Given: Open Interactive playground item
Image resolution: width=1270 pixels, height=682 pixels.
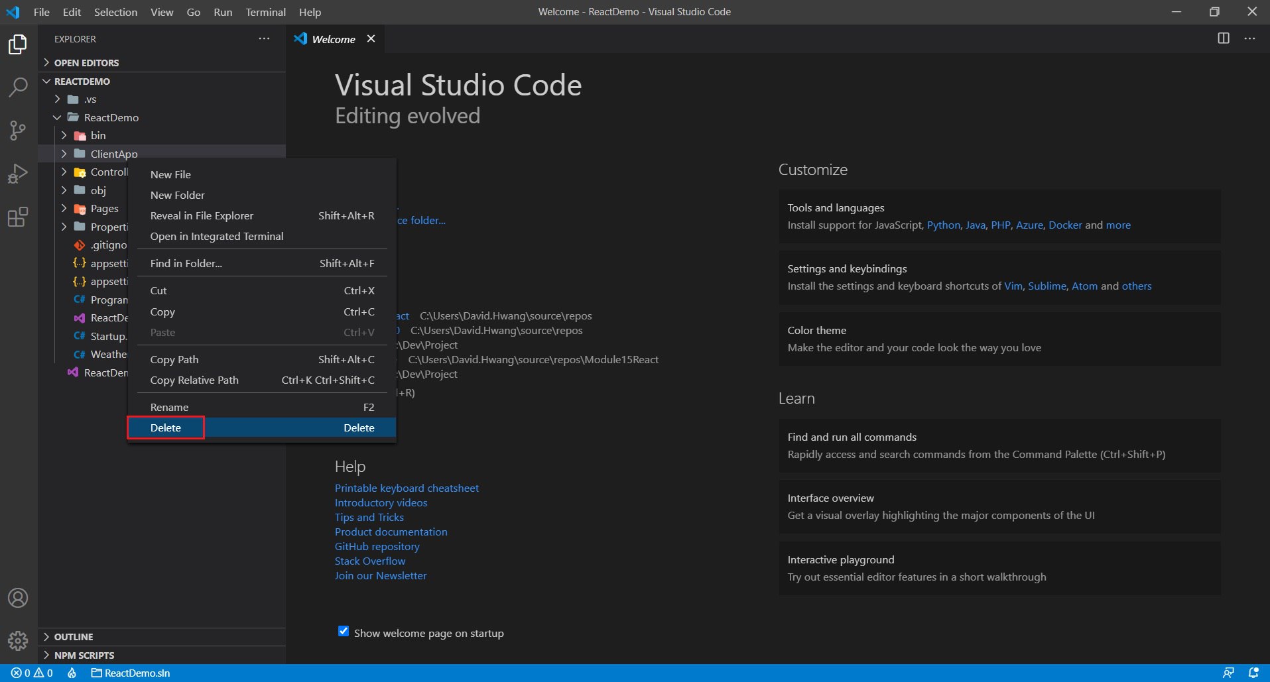Looking at the screenshot, I should pos(999,568).
